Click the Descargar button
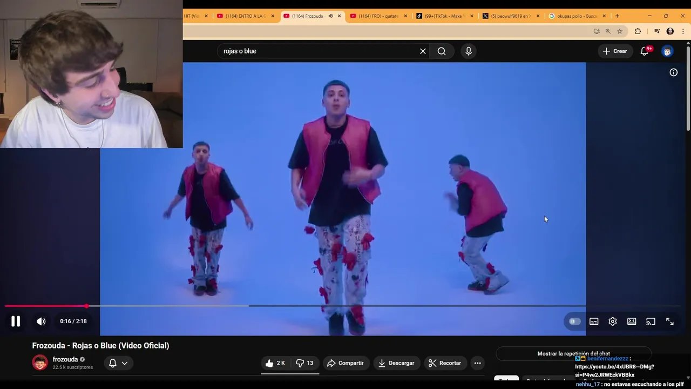Image resolution: width=691 pixels, height=389 pixels. coord(396,363)
